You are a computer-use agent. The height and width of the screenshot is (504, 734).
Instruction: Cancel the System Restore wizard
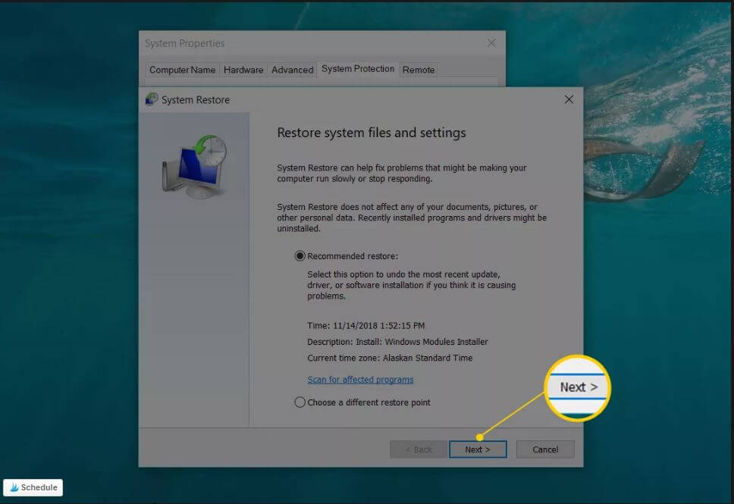tap(544, 449)
